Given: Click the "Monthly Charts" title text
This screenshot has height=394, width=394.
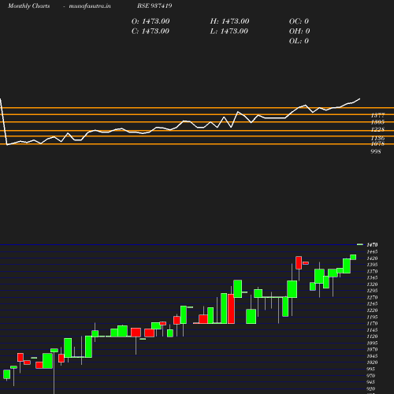Looking at the screenshot, I should pyautogui.click(x=29, y=6).
